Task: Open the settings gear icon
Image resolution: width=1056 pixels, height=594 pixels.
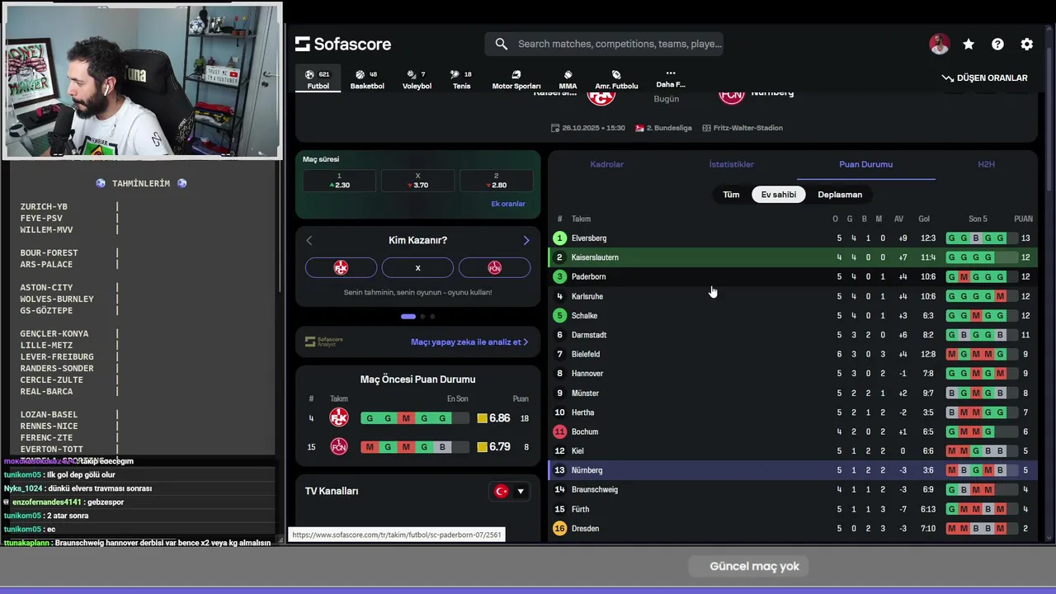Action: 1026,45
